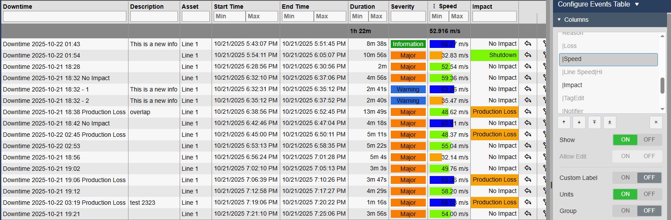Select the |Loss column in the list
Image resolution: width=671 pixels, height=220 pixels.
coord(608,46)
